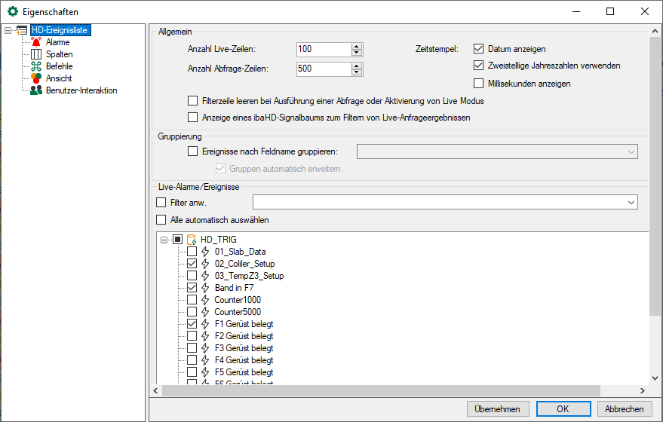The image size is (663, 422).
Task: Collapse the HD-Ereignisliste root node
Action: coord(8,31)
